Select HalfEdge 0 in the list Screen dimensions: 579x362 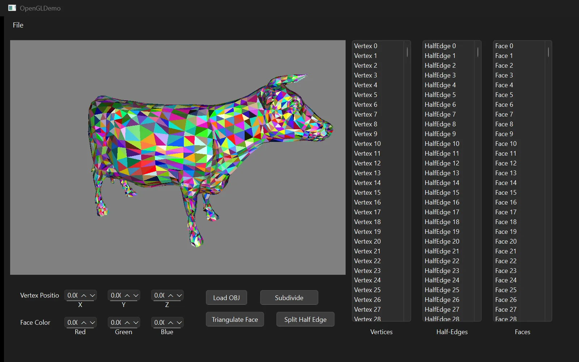pyautogui.click(x=449, y=46)
